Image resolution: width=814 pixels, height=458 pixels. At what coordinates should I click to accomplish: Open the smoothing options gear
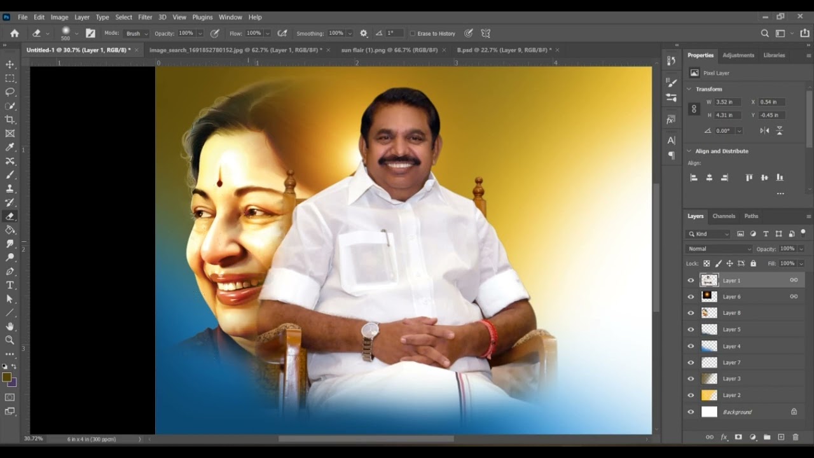[x=364, y=33]
